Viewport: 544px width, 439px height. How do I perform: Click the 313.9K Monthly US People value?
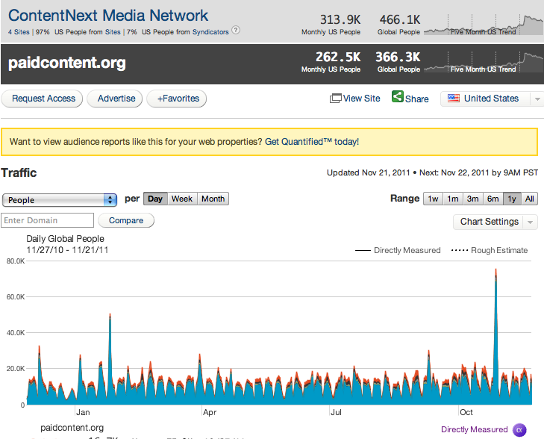340,19
